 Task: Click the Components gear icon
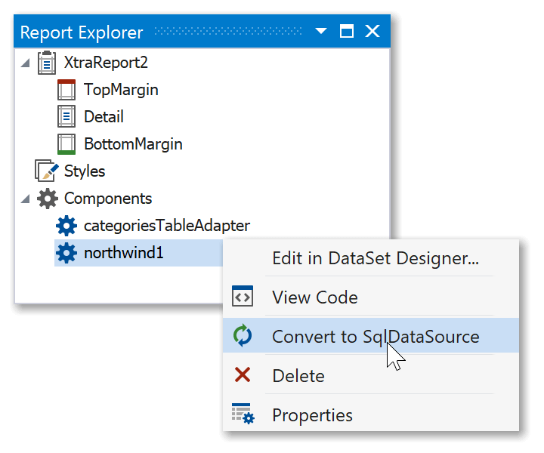[47, 199]
